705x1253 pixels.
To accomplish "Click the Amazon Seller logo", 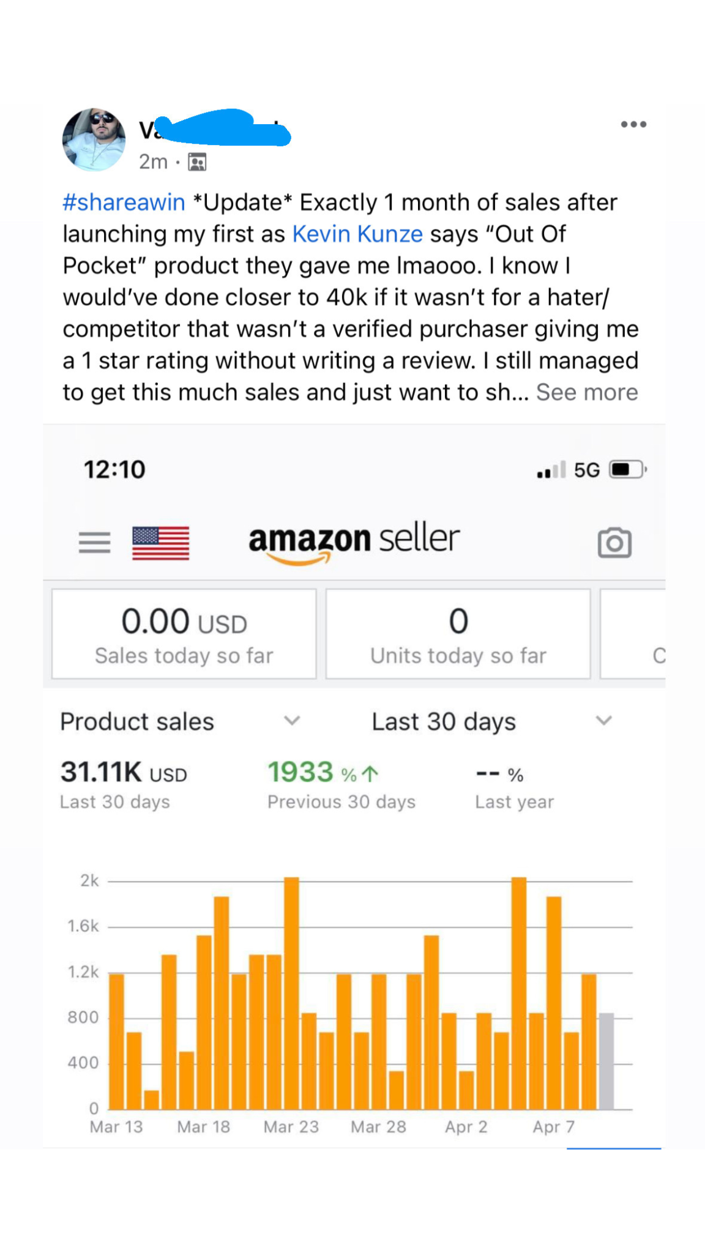I will (354, 541).
